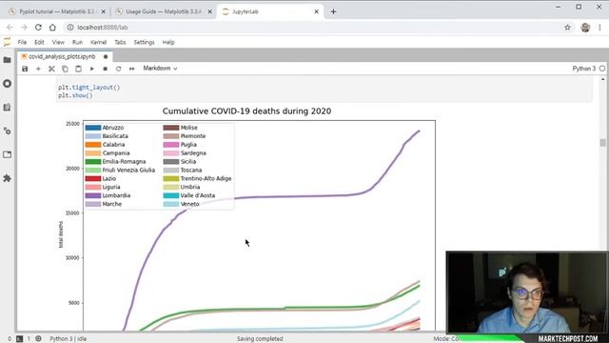This screenshot has width=609, height=343.
Task: Restart the kernel
Action: pyautogui.click(x=118, y=69)
